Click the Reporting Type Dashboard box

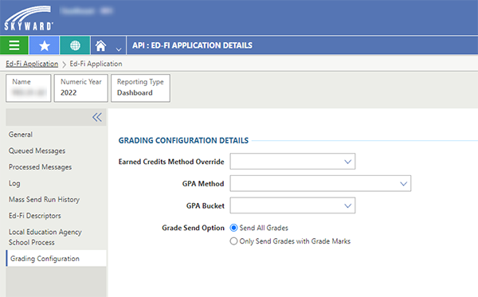(140, 88)
